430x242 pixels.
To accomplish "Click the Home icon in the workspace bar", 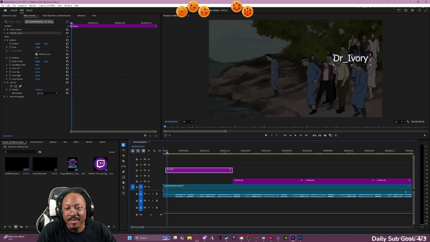I will point(5,10).
